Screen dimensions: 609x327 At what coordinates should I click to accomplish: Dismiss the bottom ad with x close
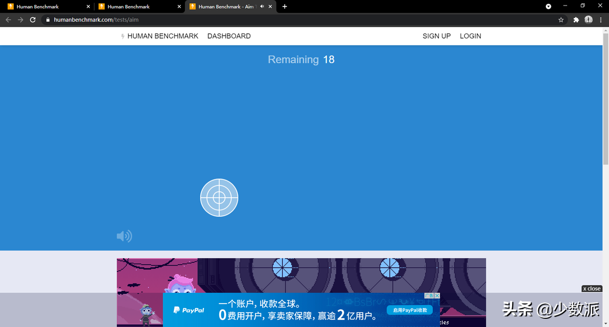click(x=592, y=288)
